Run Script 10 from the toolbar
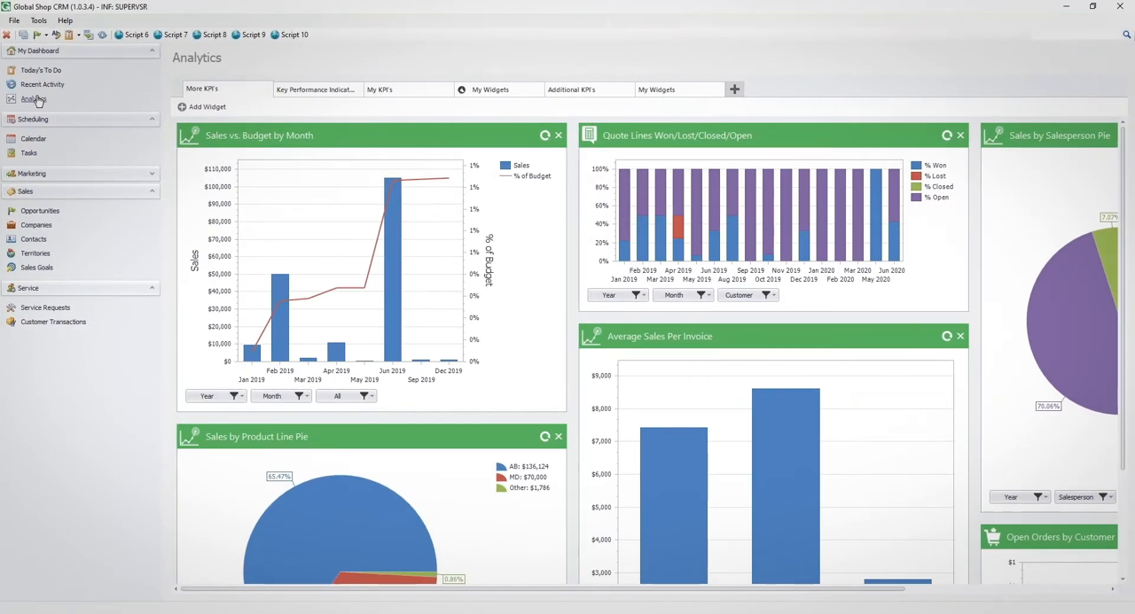 (x=289, y=35)
